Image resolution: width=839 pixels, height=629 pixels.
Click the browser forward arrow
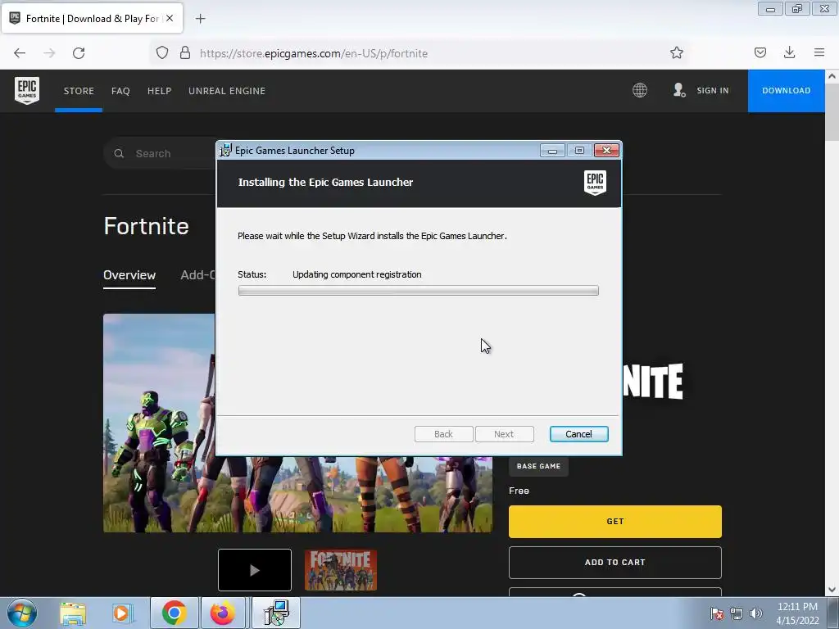pos(49,53)
